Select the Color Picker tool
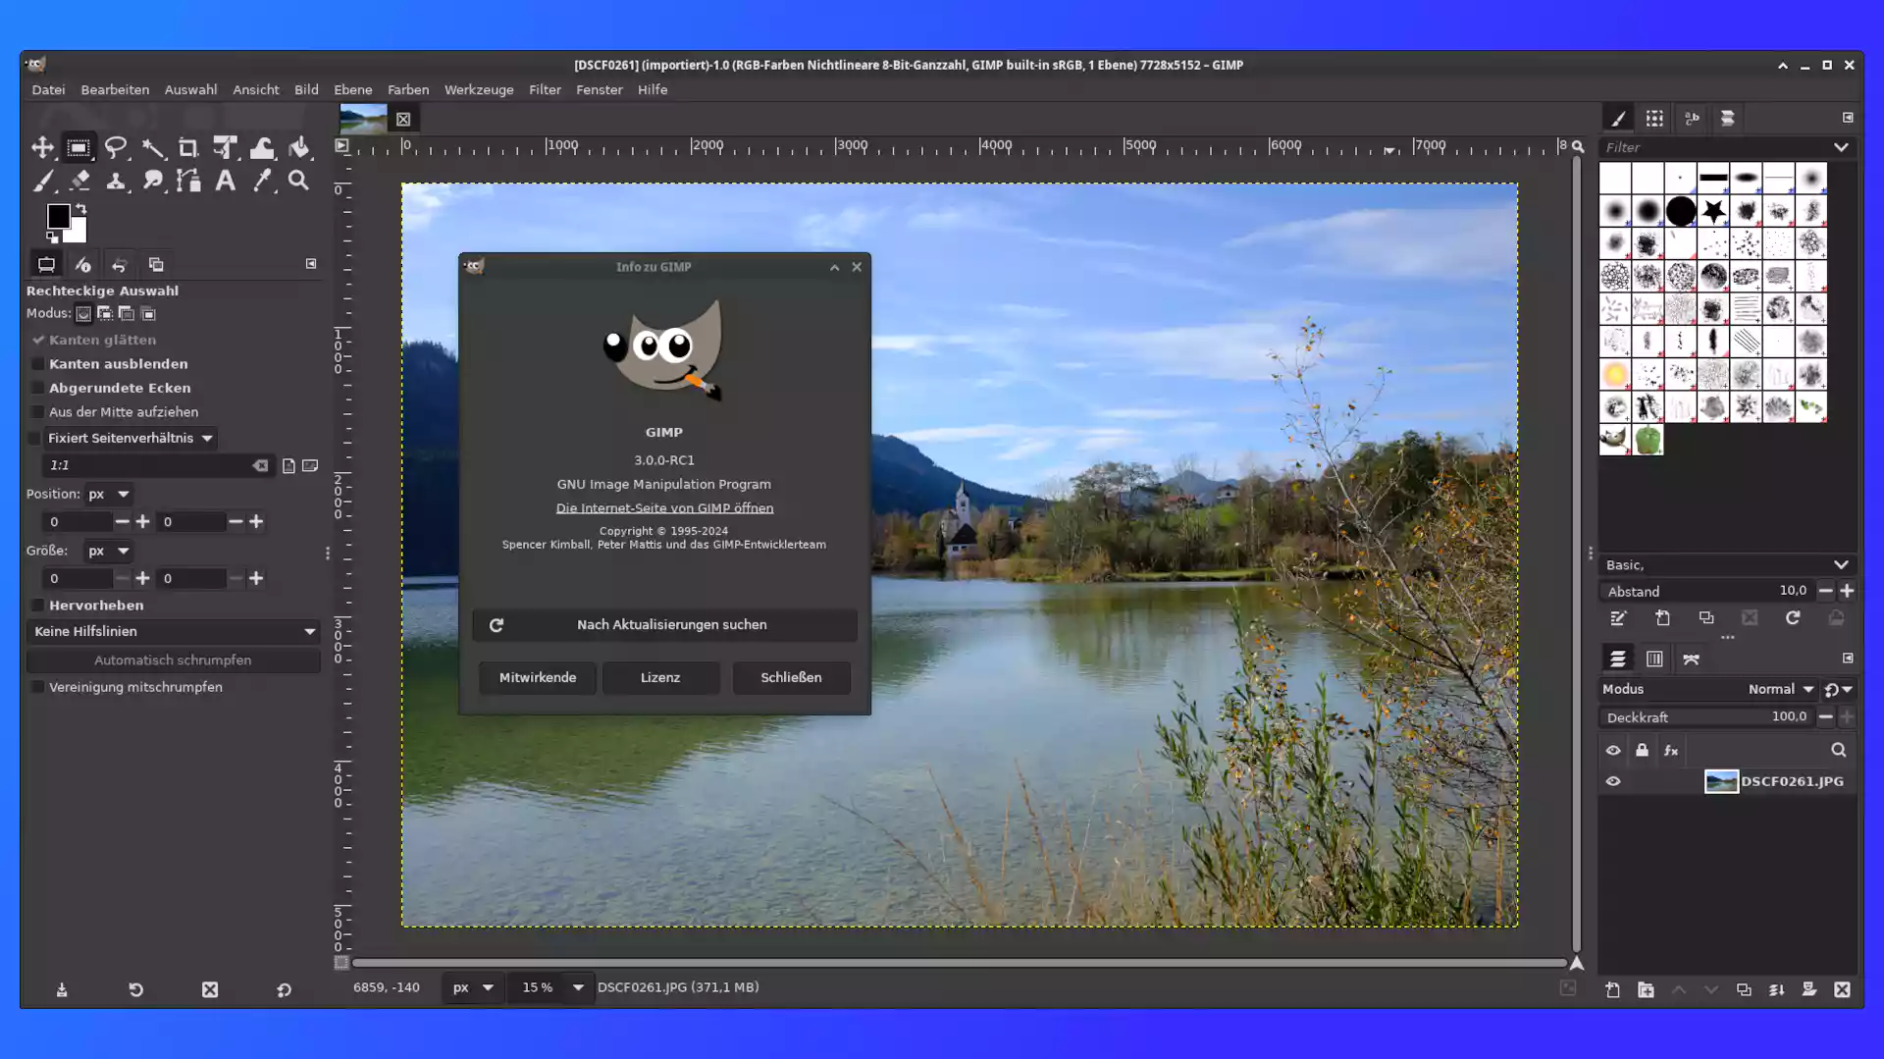Viewport: 1884px width, 1059px height. [x=262, y=181]
